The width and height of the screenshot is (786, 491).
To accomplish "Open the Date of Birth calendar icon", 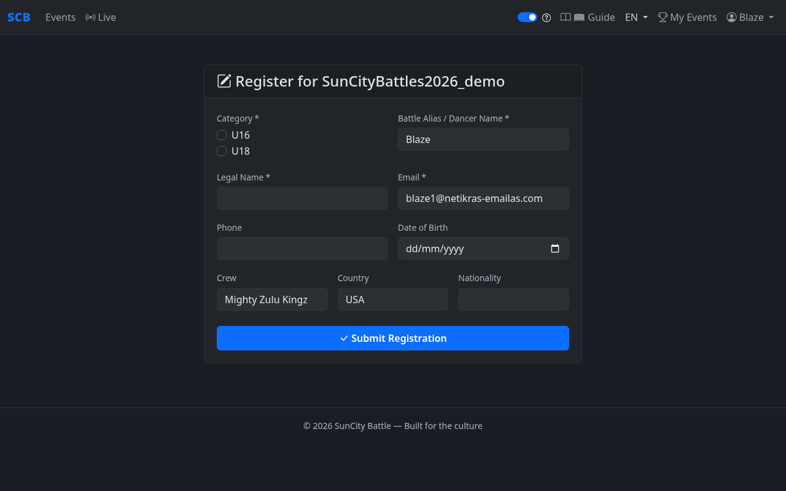I will pos(555,249).
